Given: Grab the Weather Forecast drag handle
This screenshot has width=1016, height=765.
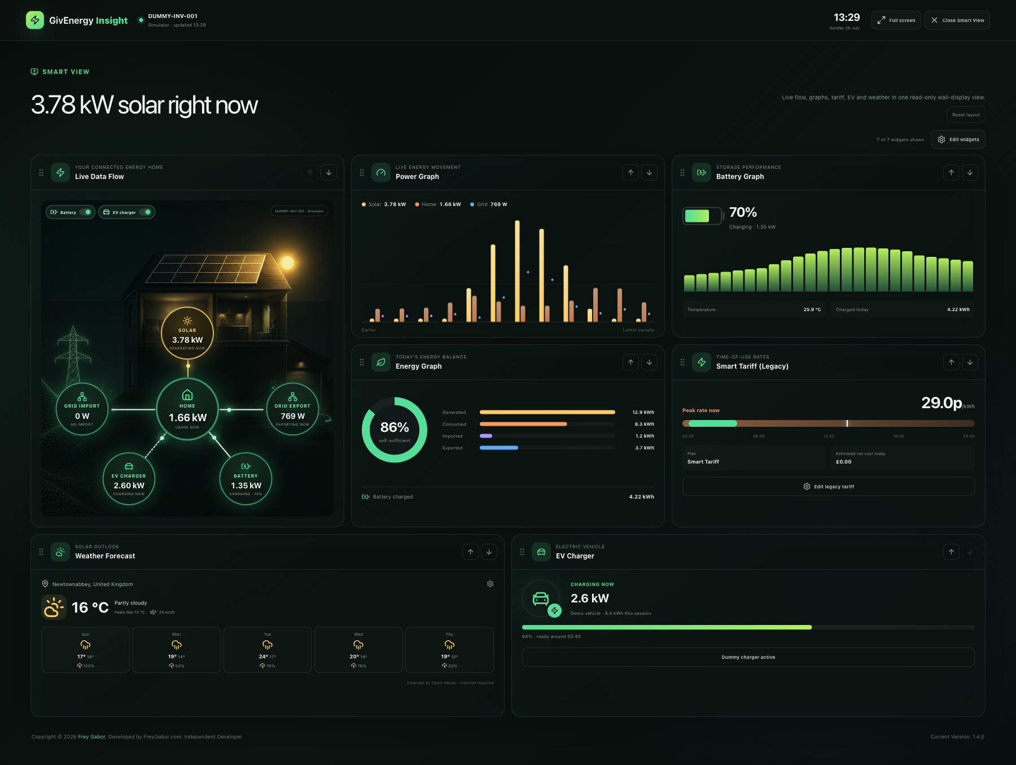Looking at the screenshot, I should (41, 552).
